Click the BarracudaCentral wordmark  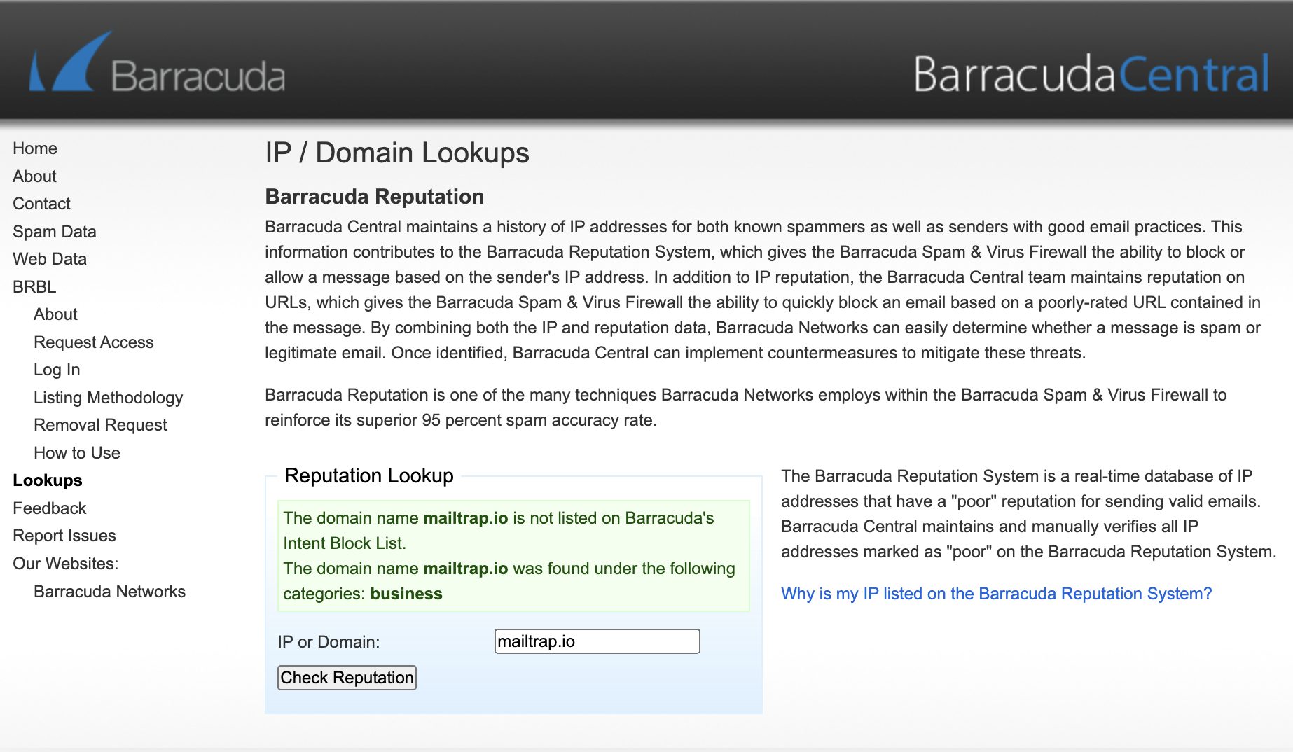tap(1091, 73)
